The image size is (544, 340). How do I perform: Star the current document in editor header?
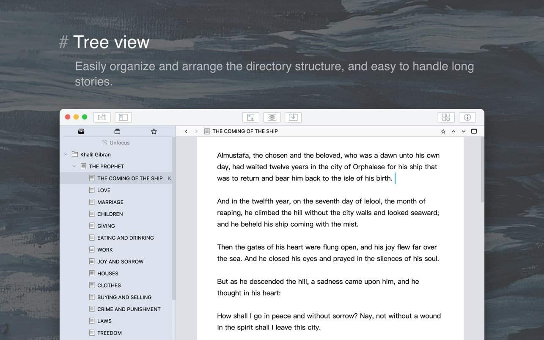coord(443,132)
